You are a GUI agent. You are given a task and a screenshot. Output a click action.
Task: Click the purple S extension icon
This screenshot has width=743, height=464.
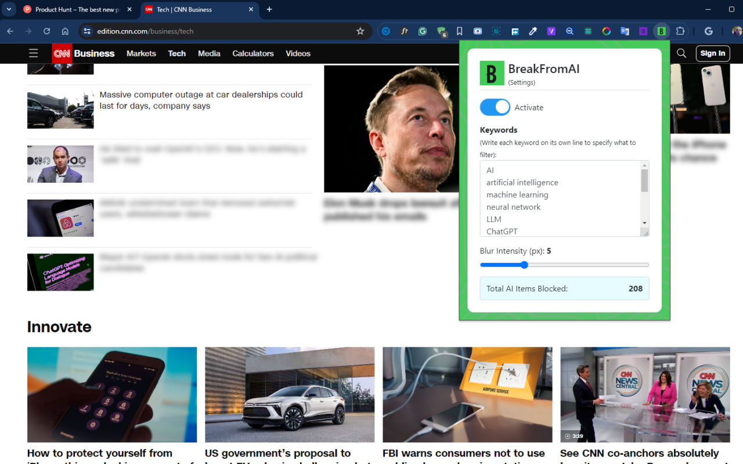[643, 31]
